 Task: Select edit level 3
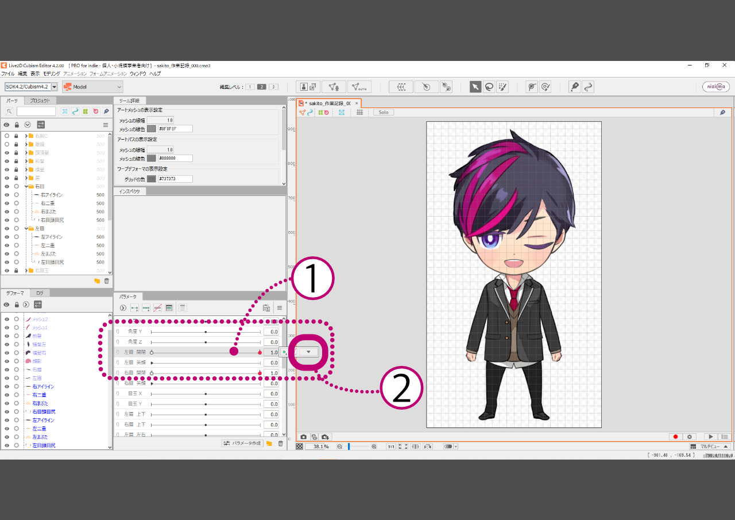pos(273,87)
